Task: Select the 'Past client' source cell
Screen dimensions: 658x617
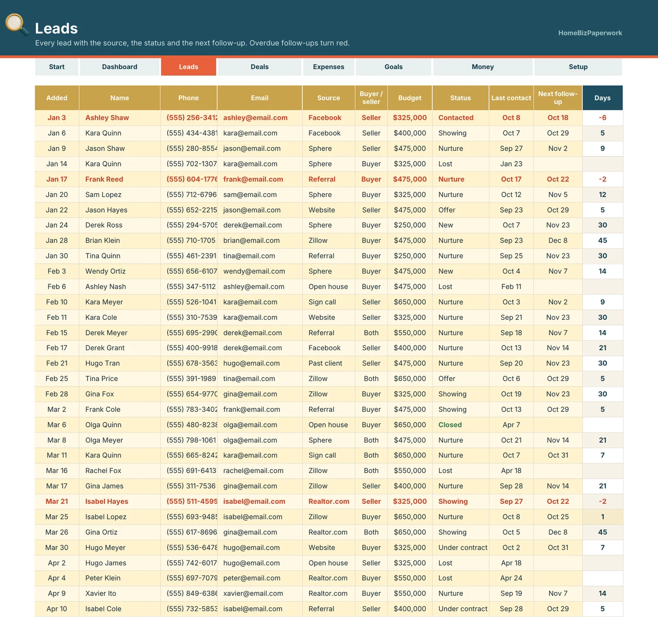Action: (328, 363)
